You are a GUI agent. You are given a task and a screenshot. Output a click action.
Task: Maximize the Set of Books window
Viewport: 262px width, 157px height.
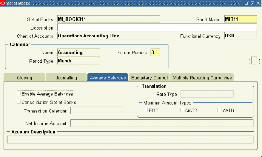[252, 3]
